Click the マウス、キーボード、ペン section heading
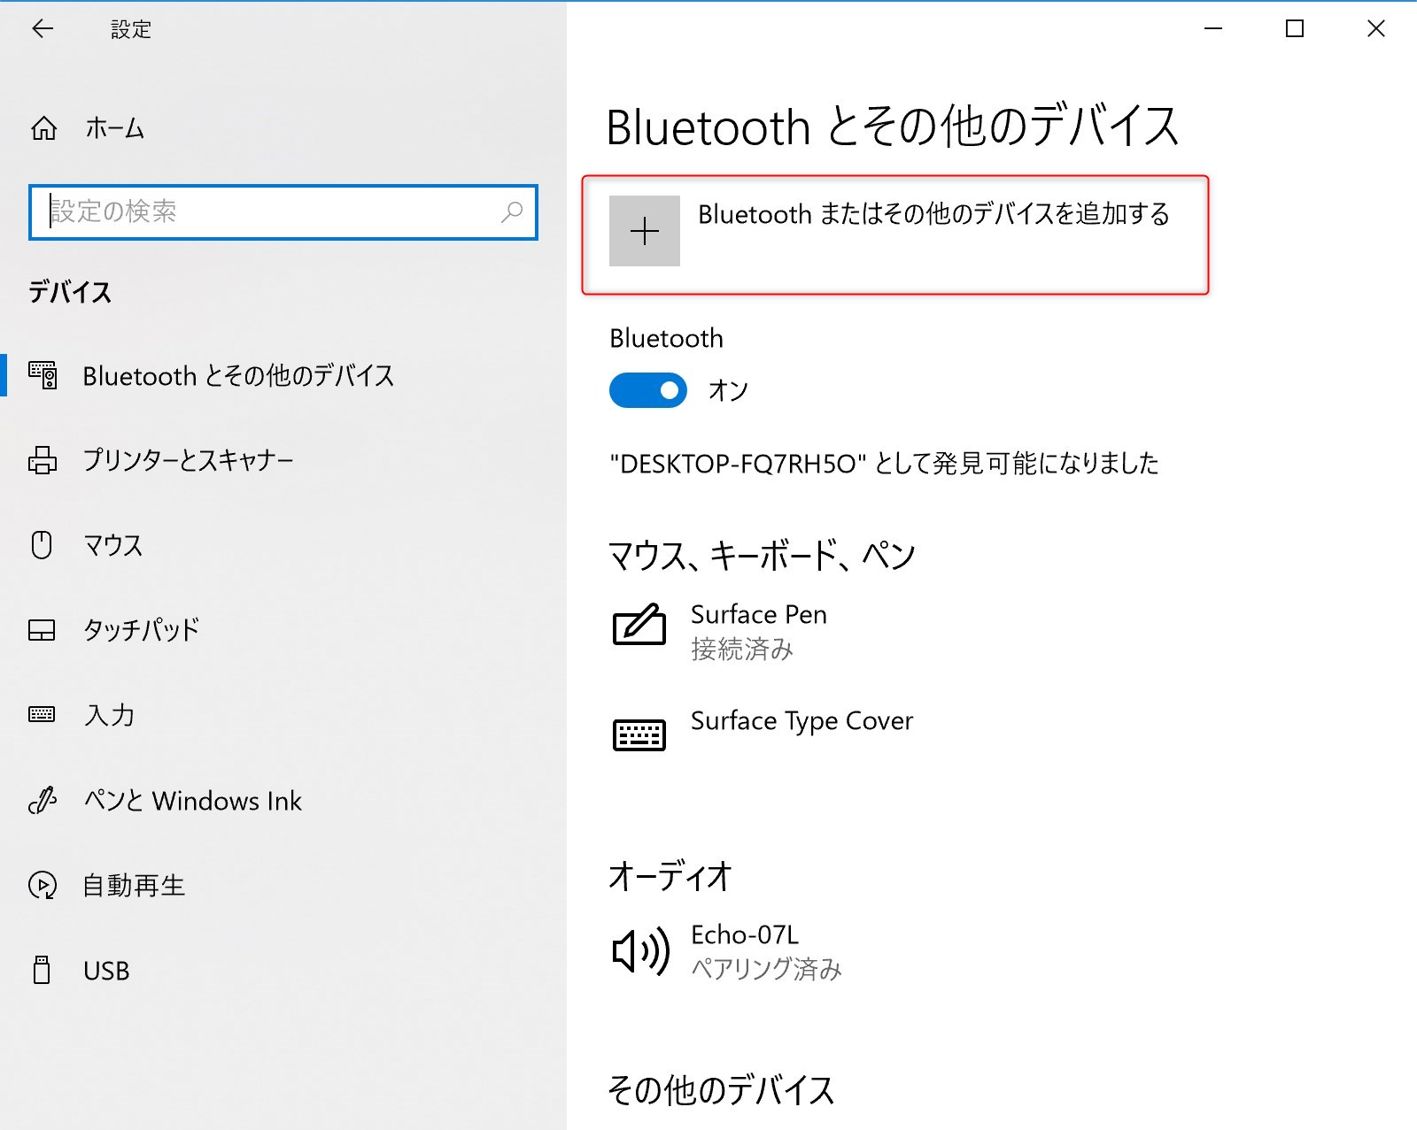The image size is (1417, 1130). (762, 556)
